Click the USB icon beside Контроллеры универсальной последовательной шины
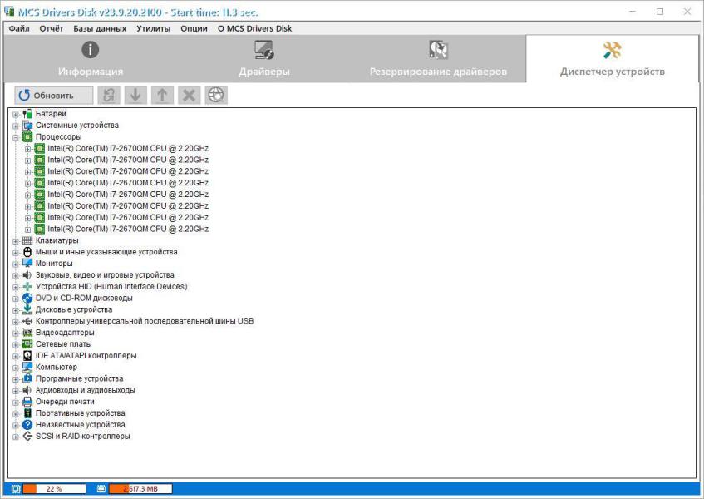 (x=27, y=321)
